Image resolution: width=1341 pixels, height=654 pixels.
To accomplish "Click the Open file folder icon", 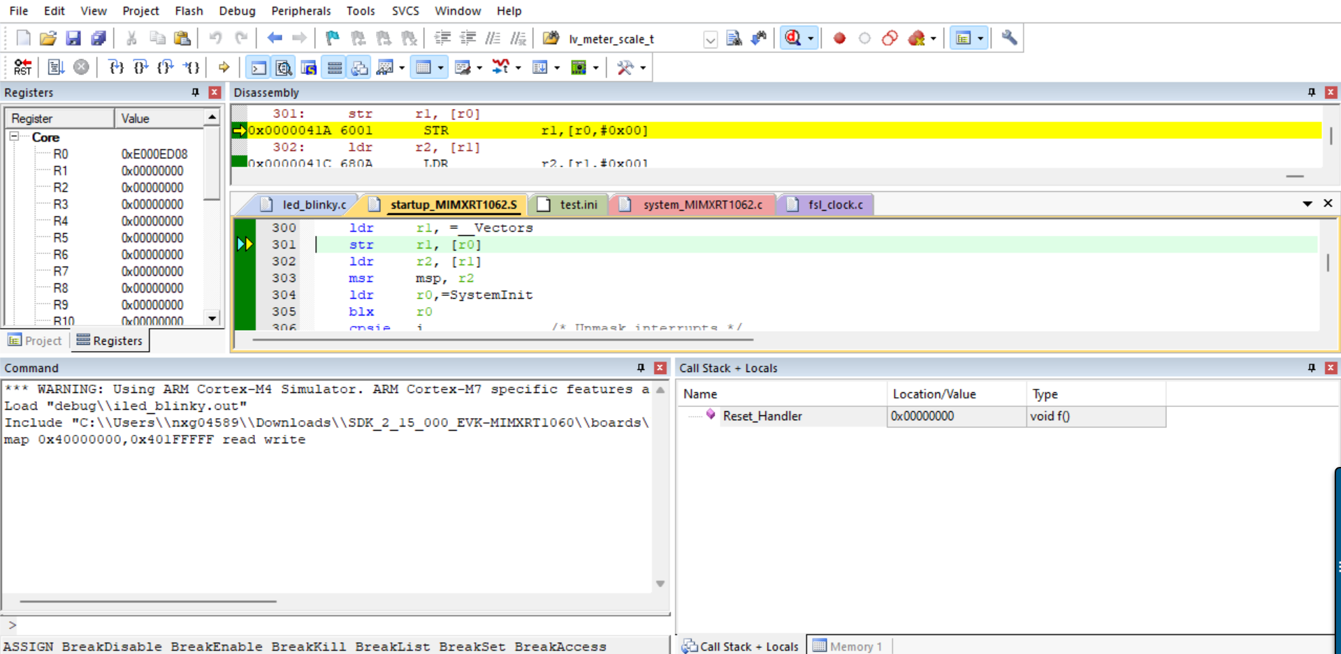I will point(48,38).
